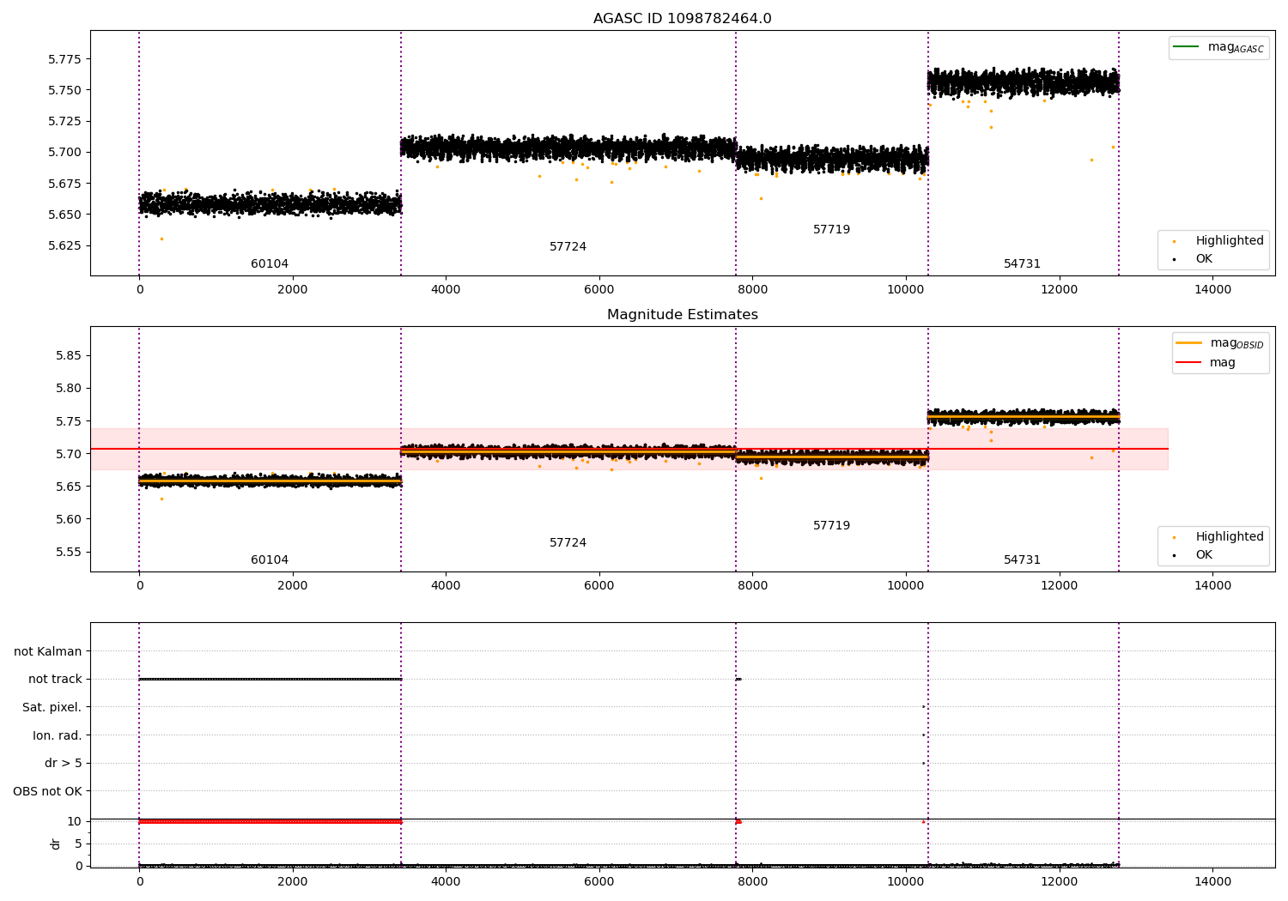The height and width of the screenshot is (901, 1288).
Task: Click the "not track" flag label
Action: (x=55, y=679)
